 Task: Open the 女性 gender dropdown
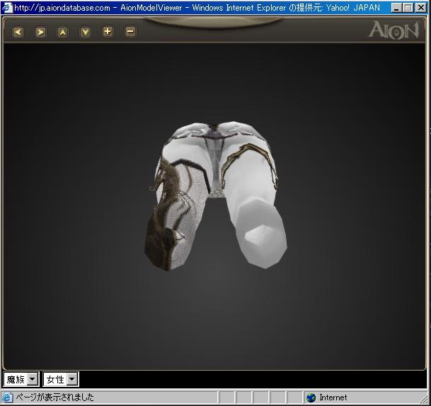click(x=55, y=380)
